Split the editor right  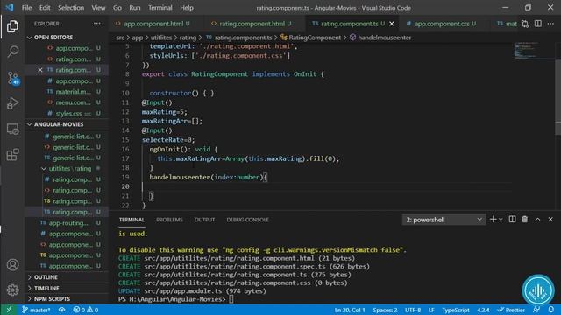point(537,24)
